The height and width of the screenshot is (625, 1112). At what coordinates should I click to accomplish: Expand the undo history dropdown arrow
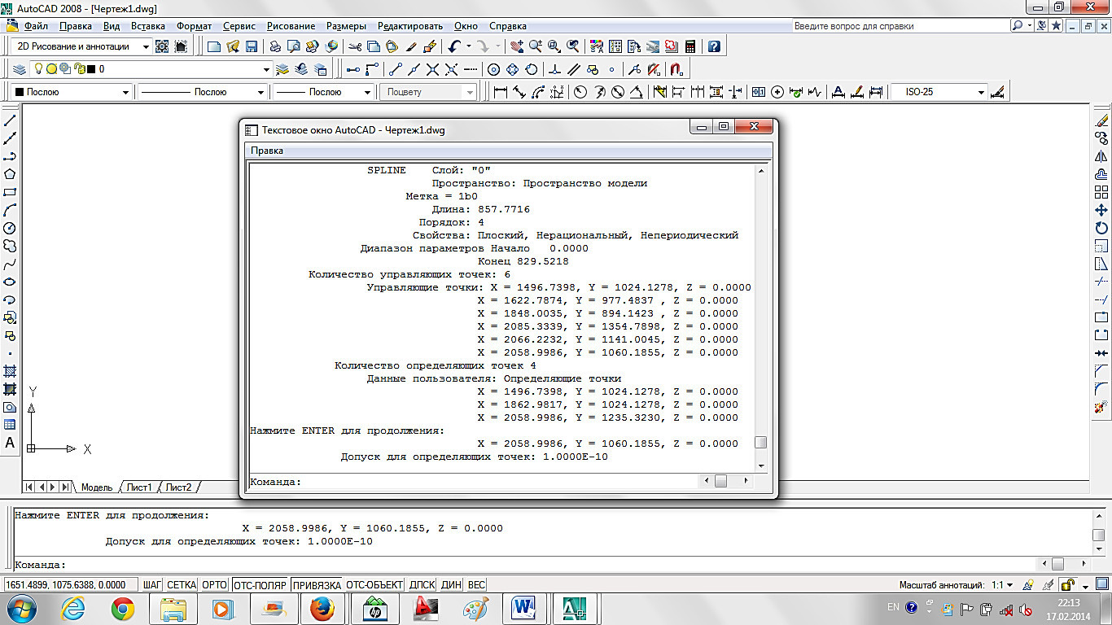468,46
